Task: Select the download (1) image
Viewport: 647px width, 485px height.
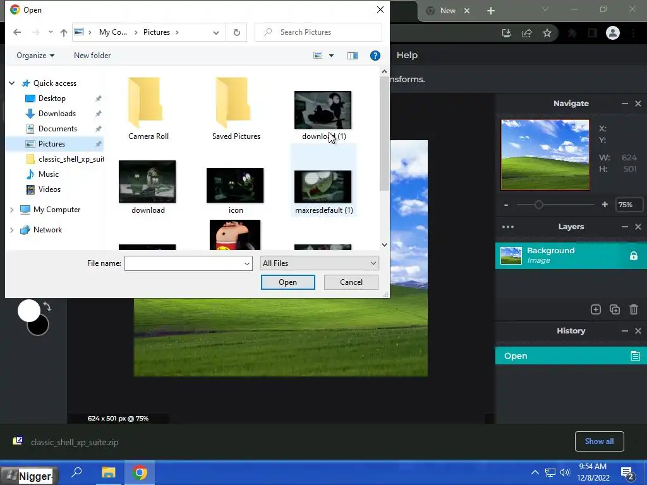Action: [x=323, y=116]
